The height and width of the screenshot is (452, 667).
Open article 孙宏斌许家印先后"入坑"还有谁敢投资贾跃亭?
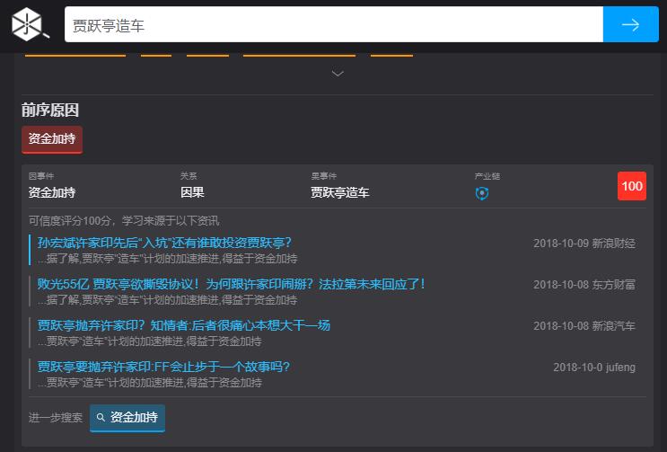point(164,243)
